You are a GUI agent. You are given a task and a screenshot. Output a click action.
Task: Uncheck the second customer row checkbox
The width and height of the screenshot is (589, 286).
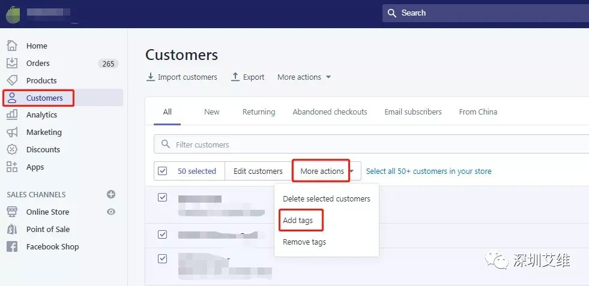tap(162, 234)
